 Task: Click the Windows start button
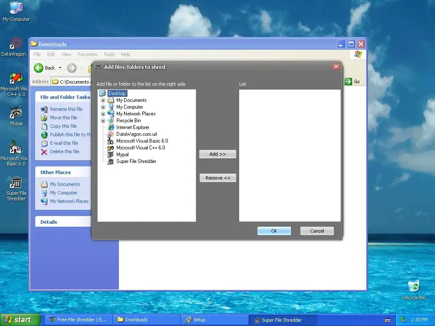click(20, 320)
